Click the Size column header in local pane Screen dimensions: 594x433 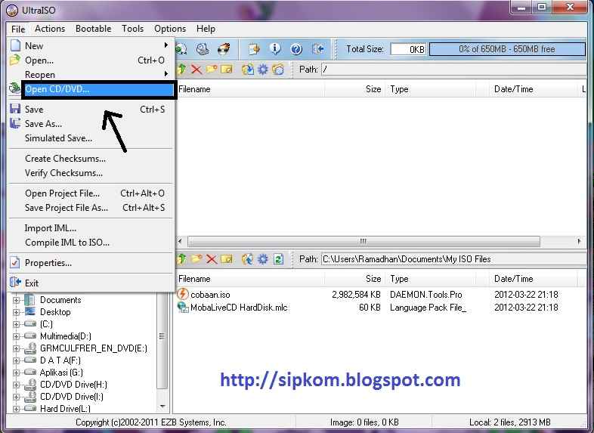coord(354,279)
